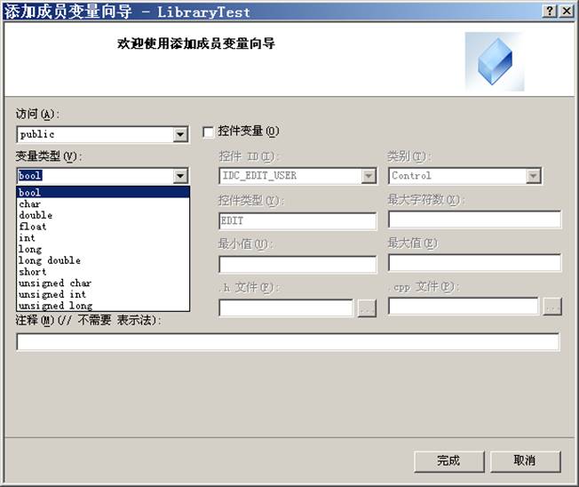Choose unsigned int from the list
The width and height of the screenshot is (579, 487).
[x=103, y=294]
